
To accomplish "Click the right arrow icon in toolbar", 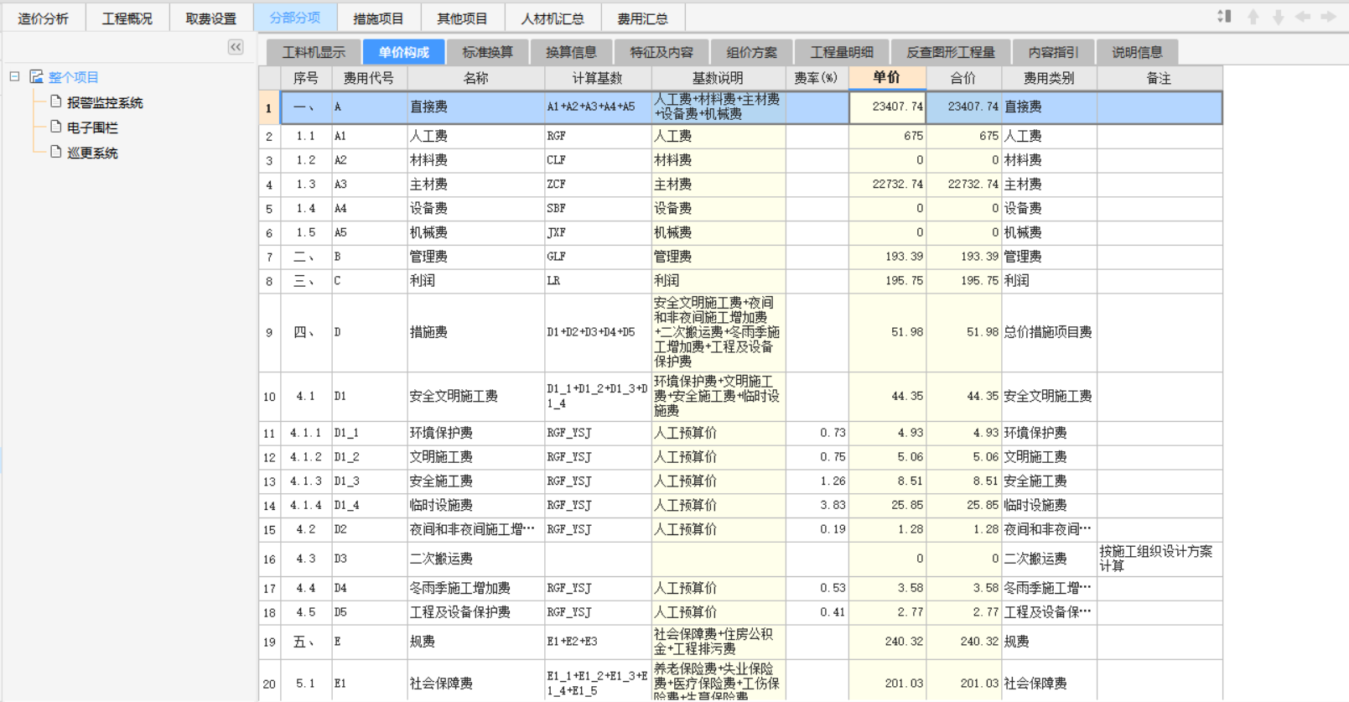I will [1328, 17].
